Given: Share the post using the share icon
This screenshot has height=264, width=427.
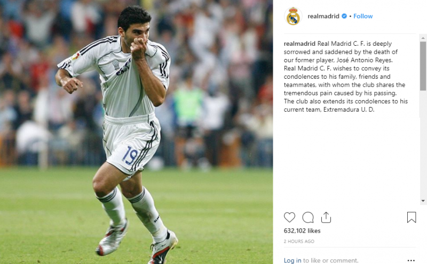Looking at the screenshot, I should pos(326,217).
